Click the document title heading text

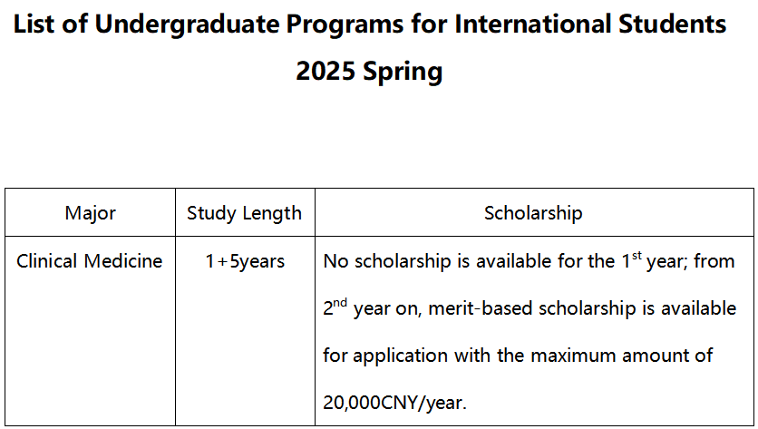point(369,24)
